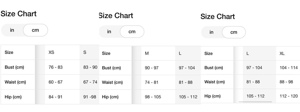The image size is (300, 112).
Task: Click the XL waist value 88 - 98
Action: click(x=286, y=82)
